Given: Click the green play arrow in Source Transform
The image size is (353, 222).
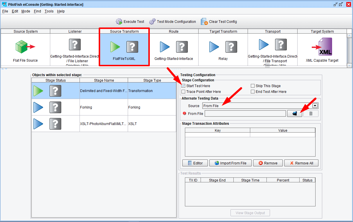Looking at the screenshot, I should [115, 47].
